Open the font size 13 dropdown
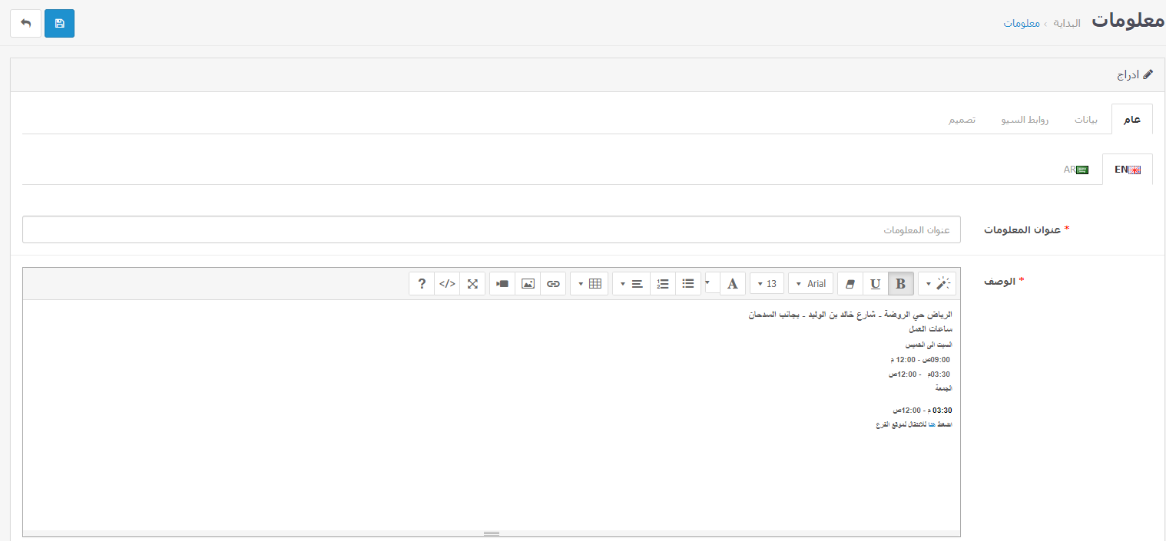The height and width of the screenshot is (541, 1166). point(767,284)
